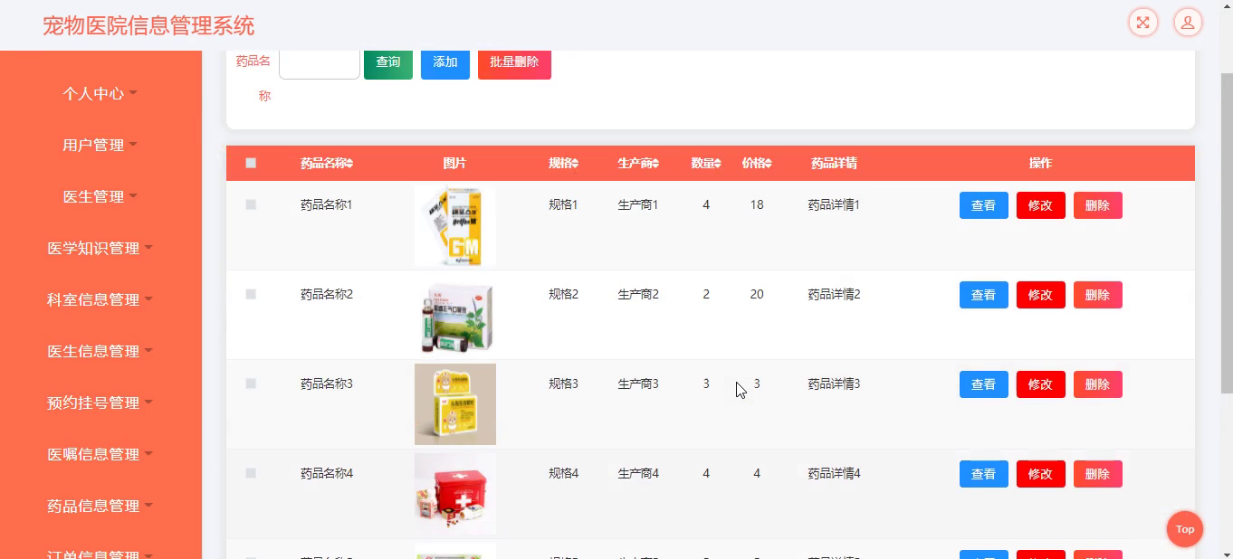
Task: Delete 药品名称2 with 删除
Action: coord(1098,295)
